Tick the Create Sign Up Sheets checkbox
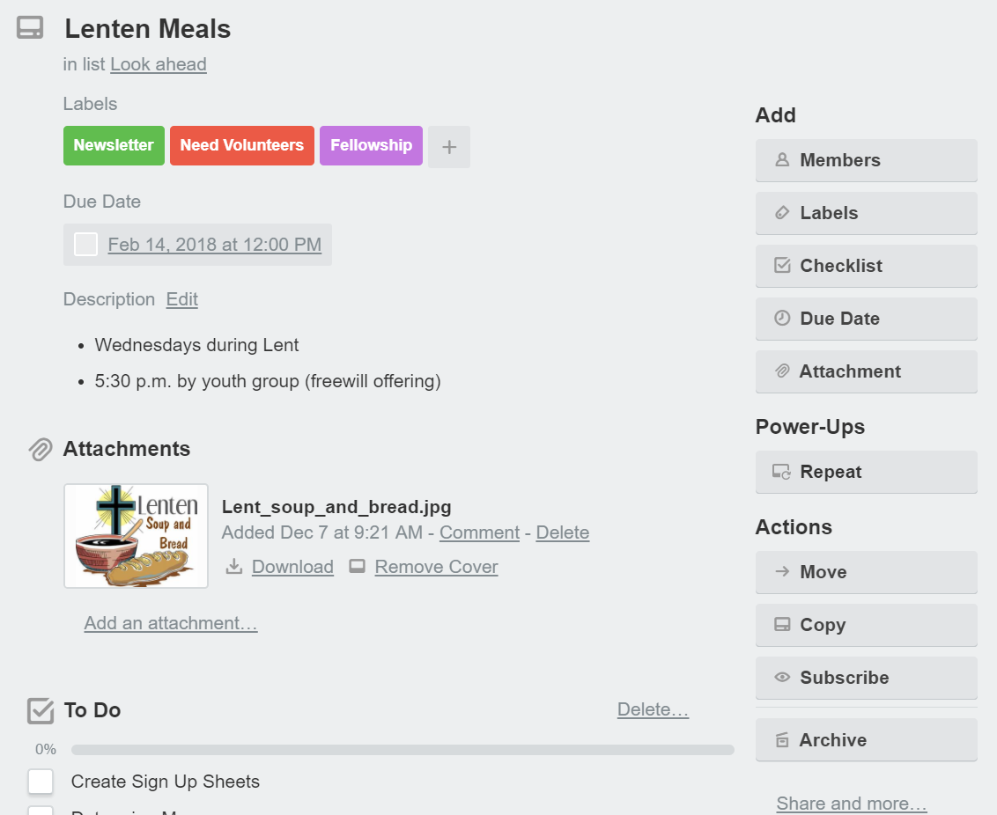 pos(41,782)
